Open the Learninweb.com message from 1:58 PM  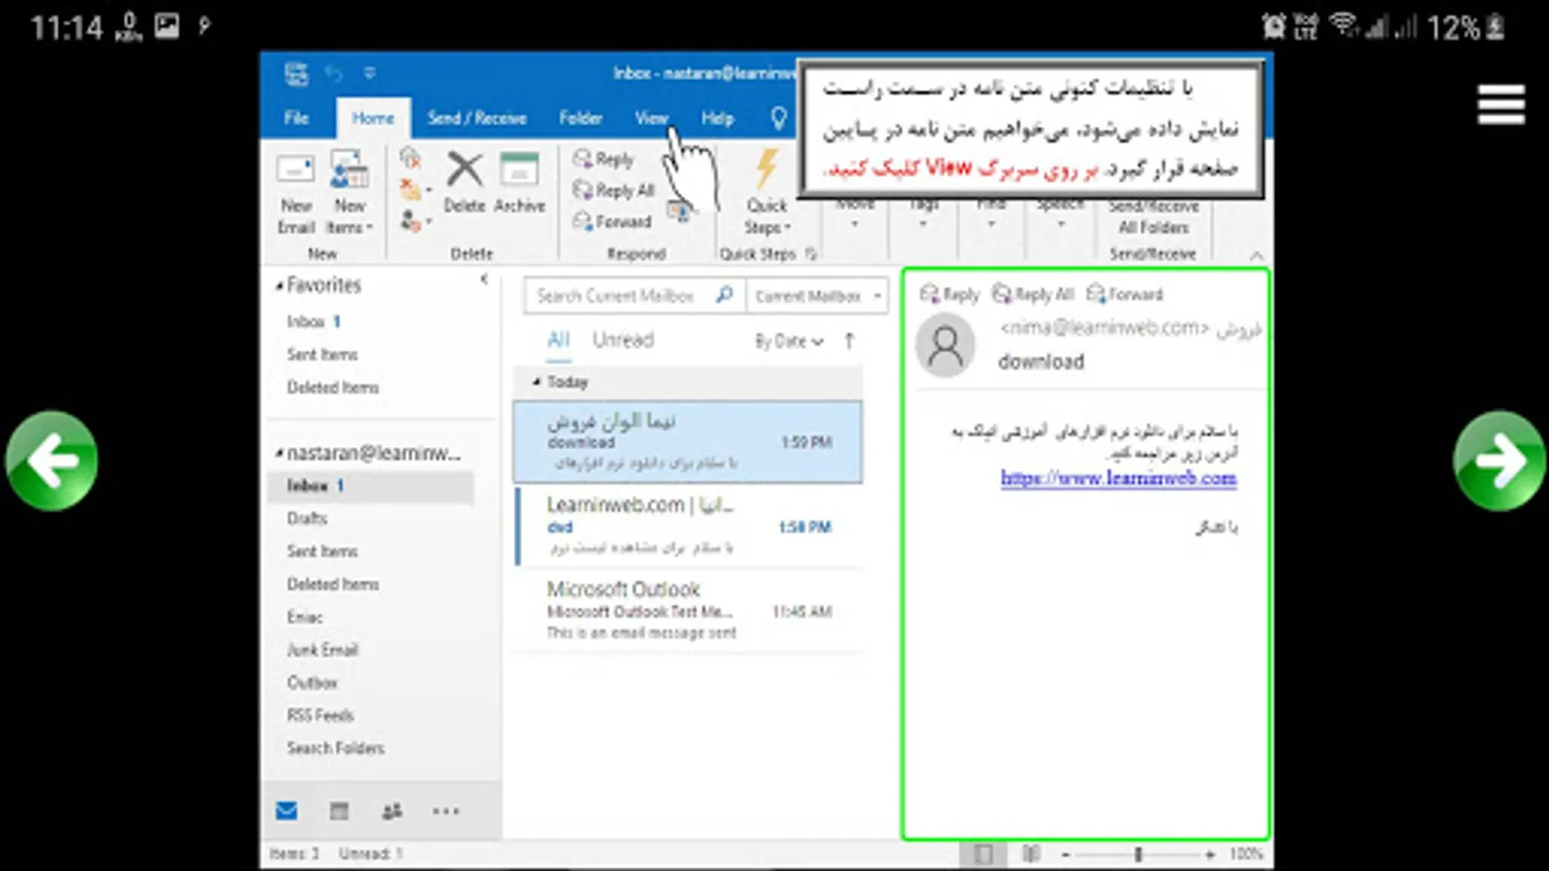coord(688,526)
